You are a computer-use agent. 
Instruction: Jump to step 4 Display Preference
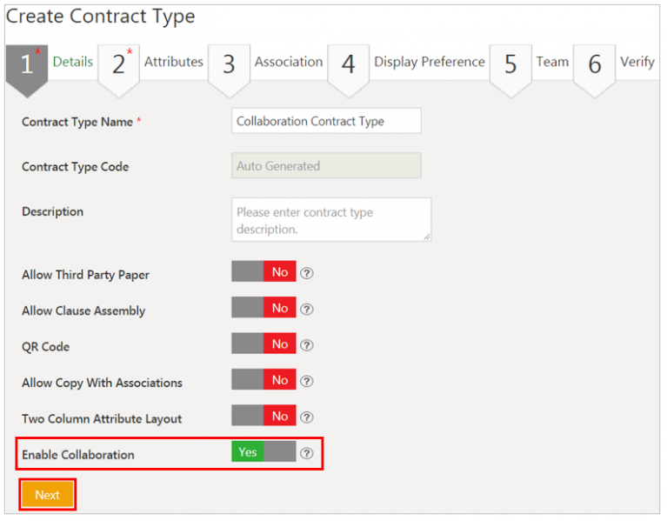[x=428, y=62]
